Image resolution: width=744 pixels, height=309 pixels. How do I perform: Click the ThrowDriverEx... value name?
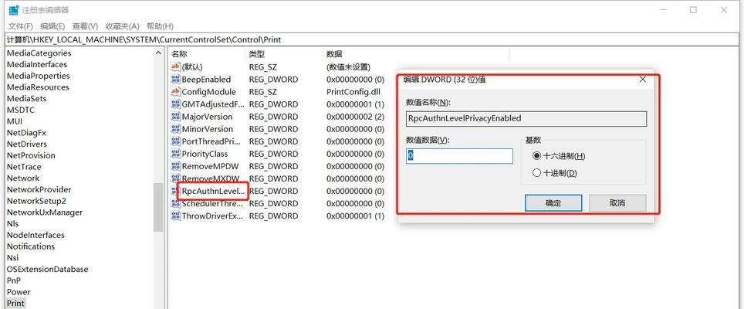tap(214, 216)
